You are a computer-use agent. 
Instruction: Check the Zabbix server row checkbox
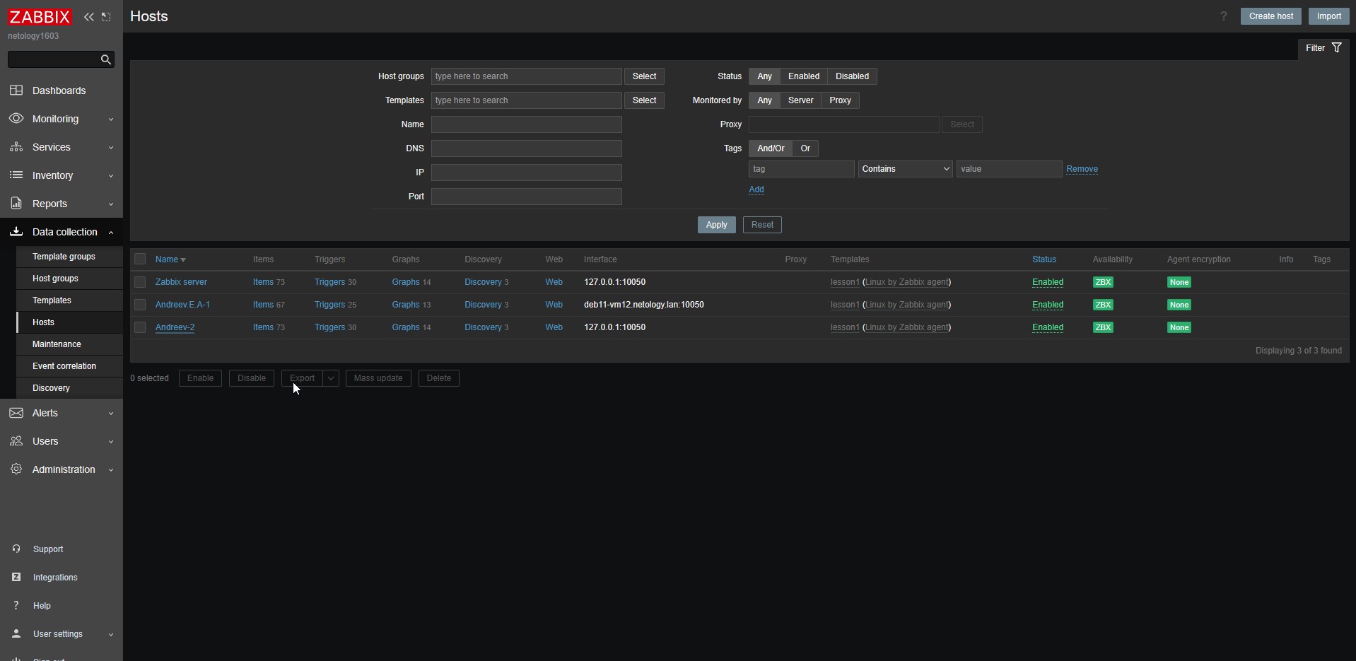140,282
